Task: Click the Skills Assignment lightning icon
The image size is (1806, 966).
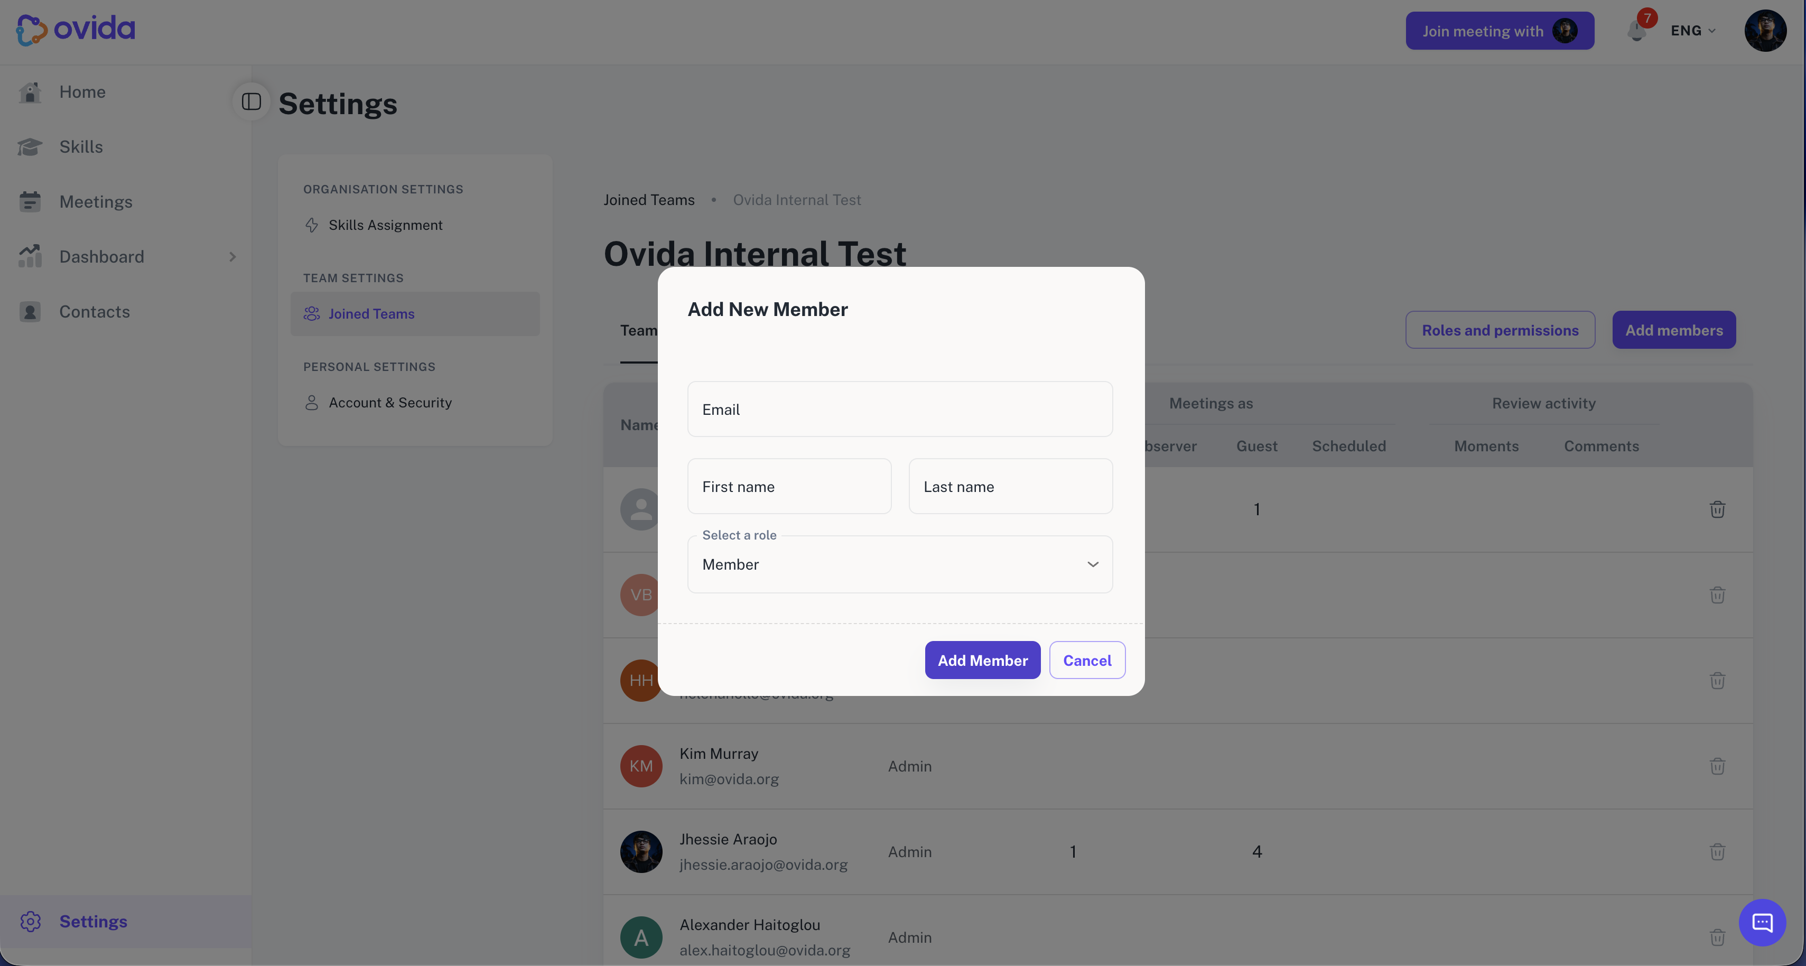Action: 312,225
